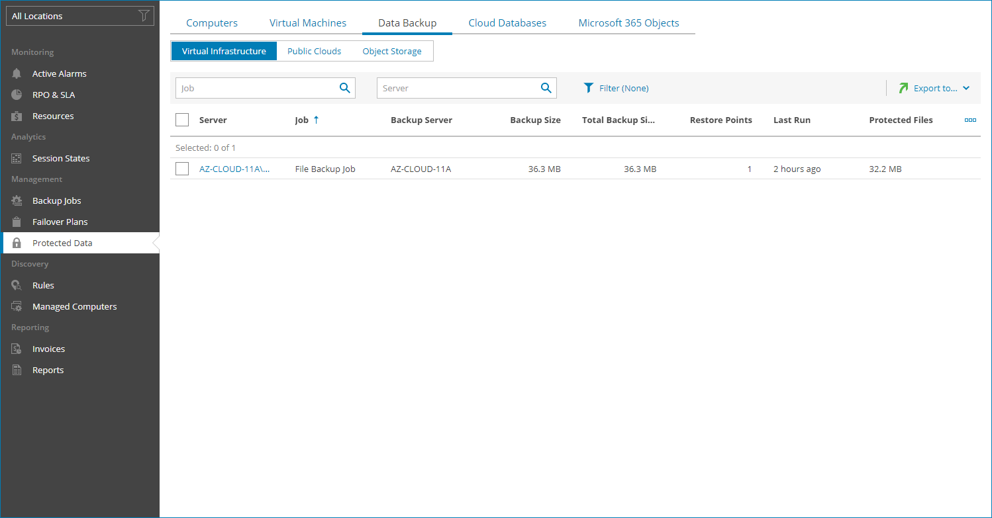Click the Protected Data lock icon
The height and width of the screenshot is (518, 992).
point(17,243)
